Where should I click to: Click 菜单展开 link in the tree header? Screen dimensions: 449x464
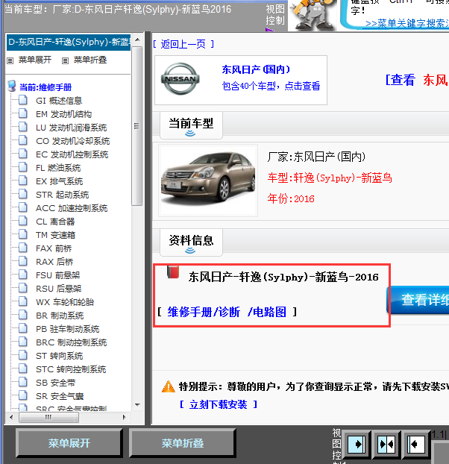pos(35,60)
